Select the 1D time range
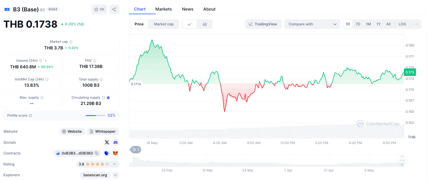This screenshot has height=181, width=428. click(348, 24)
